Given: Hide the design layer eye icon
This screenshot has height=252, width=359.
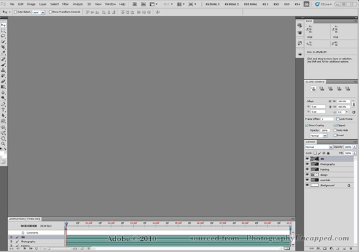Looking at the screenshot, I should [307, 175].
